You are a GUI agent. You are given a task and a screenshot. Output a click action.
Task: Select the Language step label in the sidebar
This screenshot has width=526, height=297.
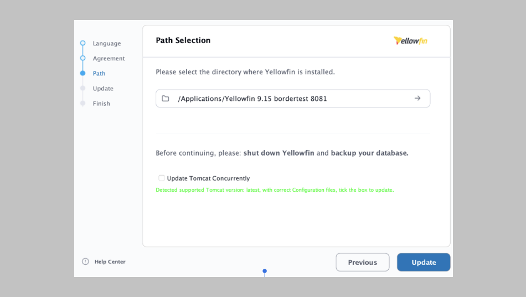(x=107, y=43)
